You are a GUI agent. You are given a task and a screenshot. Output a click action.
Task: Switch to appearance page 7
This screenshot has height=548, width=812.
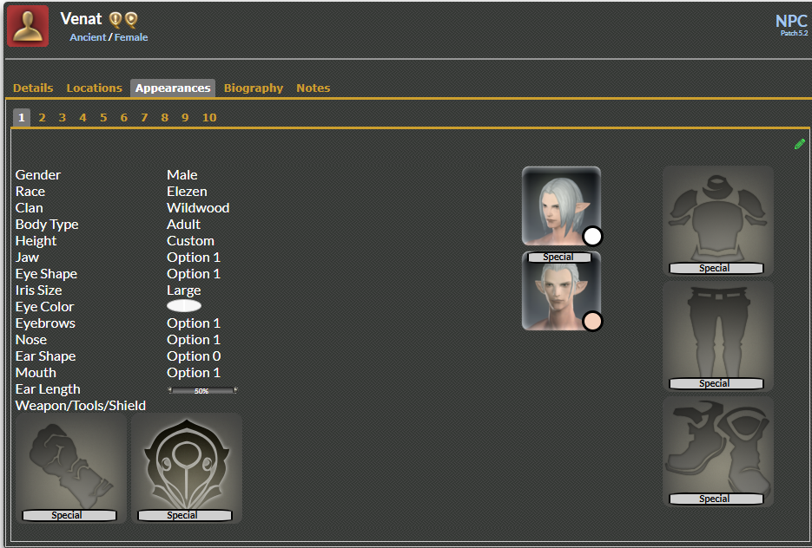(144, 117)
